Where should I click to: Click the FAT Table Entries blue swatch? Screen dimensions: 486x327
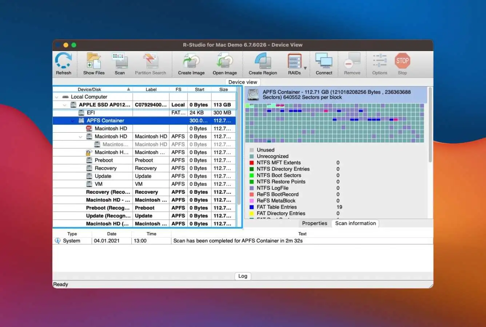coord(252,207)
